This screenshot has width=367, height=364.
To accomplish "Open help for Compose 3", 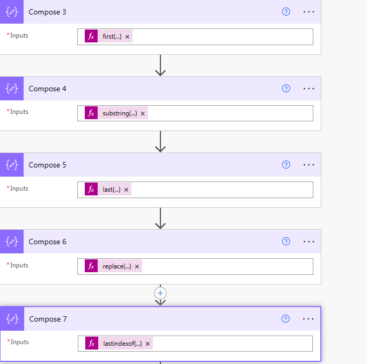I will (x=286, y=12).
